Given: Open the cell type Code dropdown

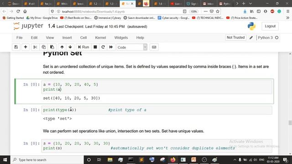Looking at the screenshot, I should (132, 47).
